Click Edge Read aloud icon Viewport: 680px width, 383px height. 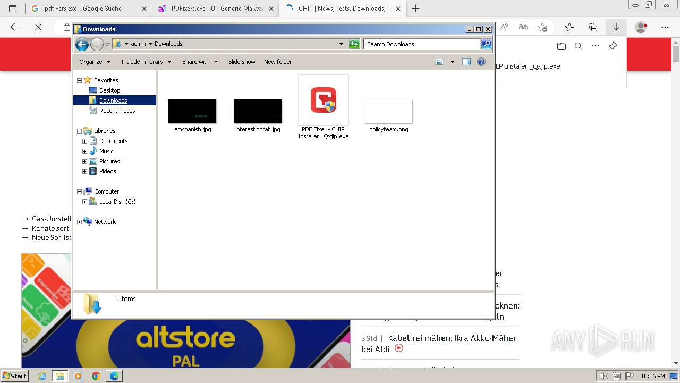[x=505, y=27]
